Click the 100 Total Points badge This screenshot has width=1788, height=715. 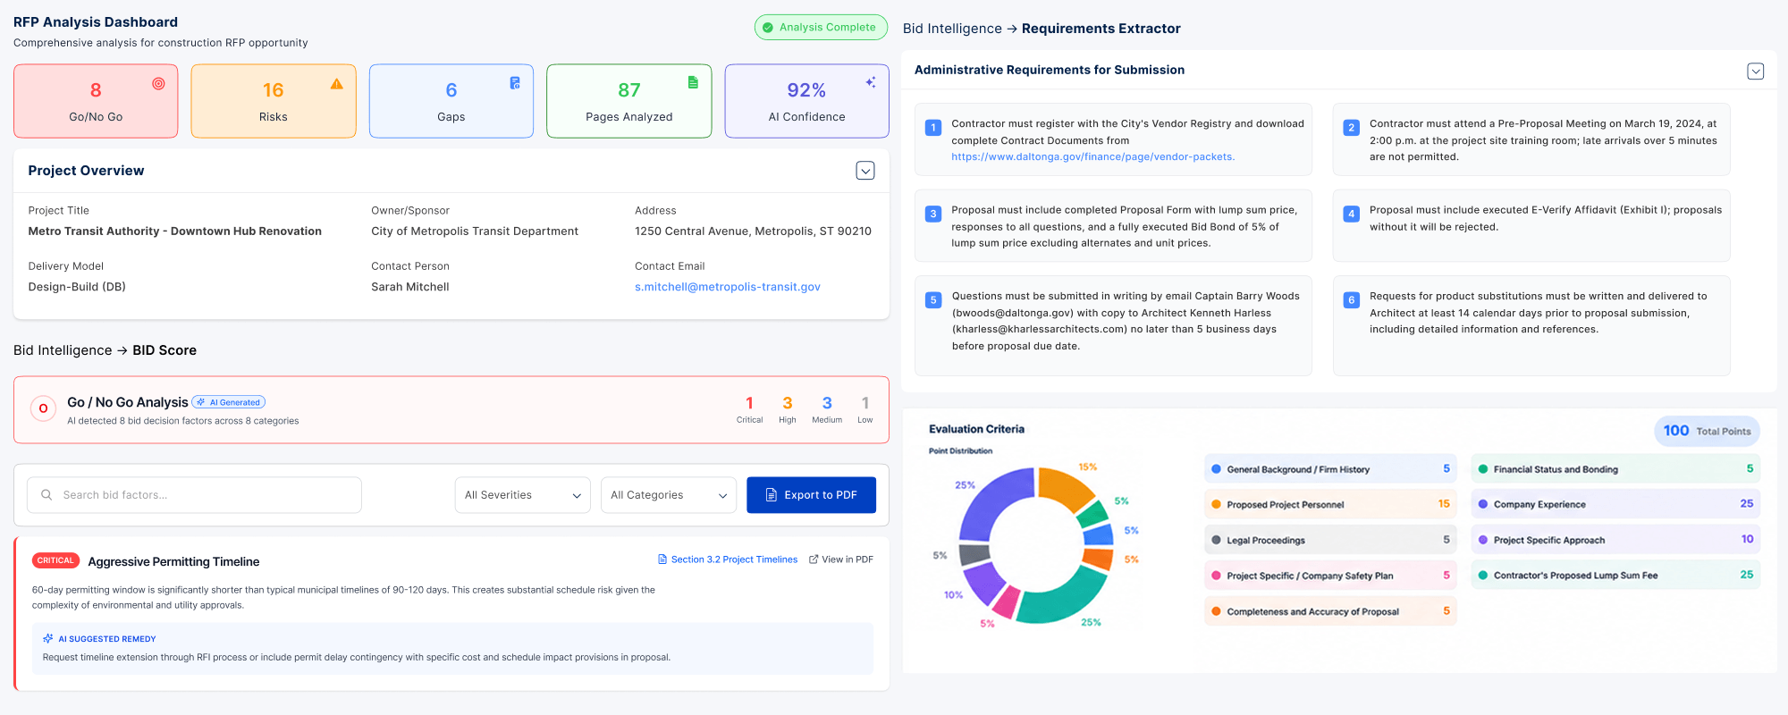tap(1707, 431)
